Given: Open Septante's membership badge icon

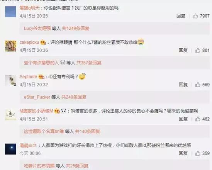Looking at the screenshot, I should [x=41, y=77].
